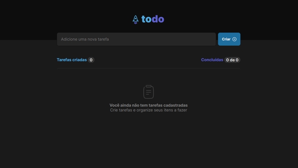
Task: Click the plus circle icon in Criar
Action: click(x=234, y=39)
